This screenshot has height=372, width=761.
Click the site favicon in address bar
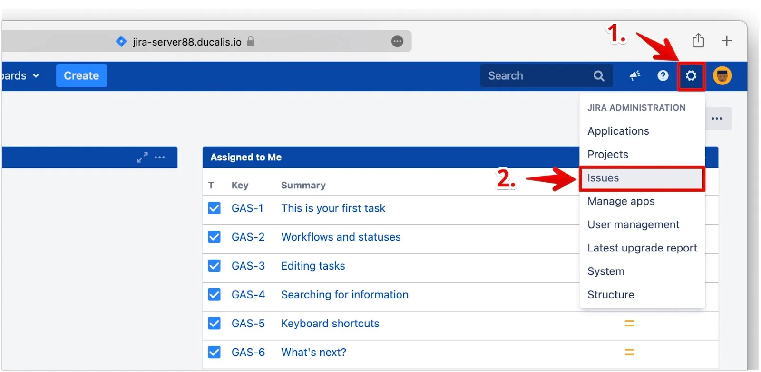click(x=121, y=41)
